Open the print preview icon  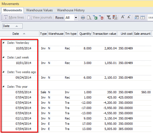[x=89, y=18]
